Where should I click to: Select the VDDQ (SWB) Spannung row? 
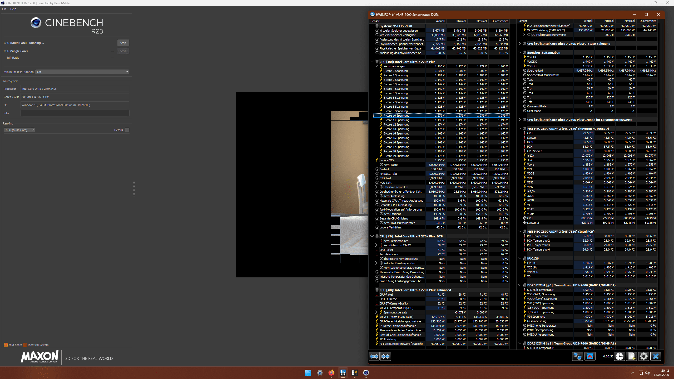589,299
